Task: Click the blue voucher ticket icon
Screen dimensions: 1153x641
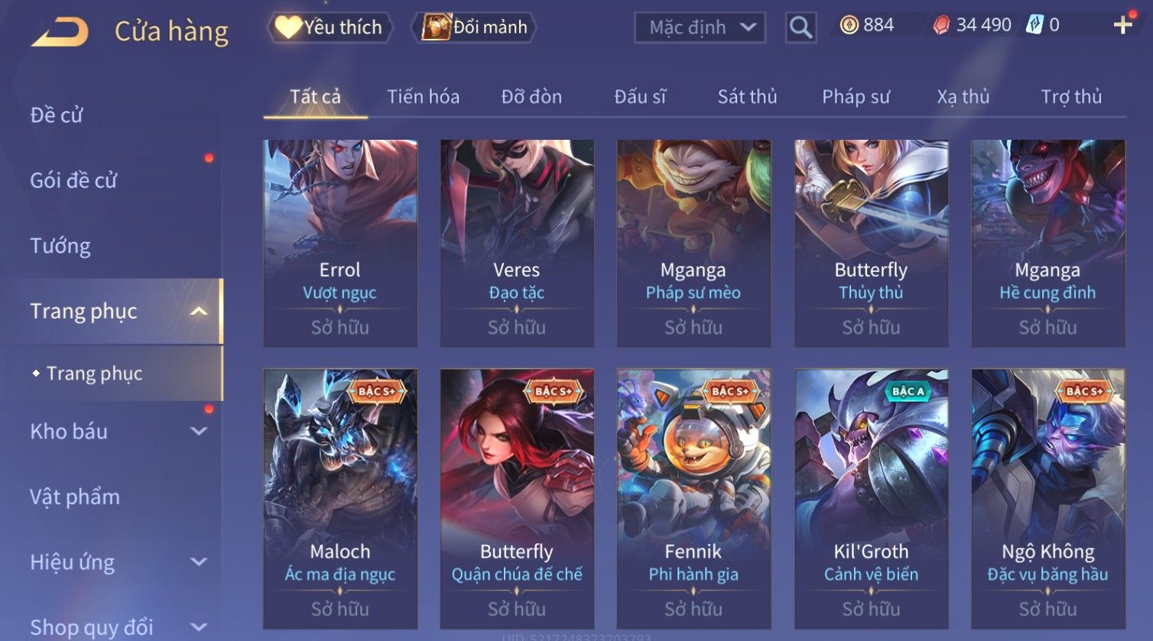Action: [1034, 25]
